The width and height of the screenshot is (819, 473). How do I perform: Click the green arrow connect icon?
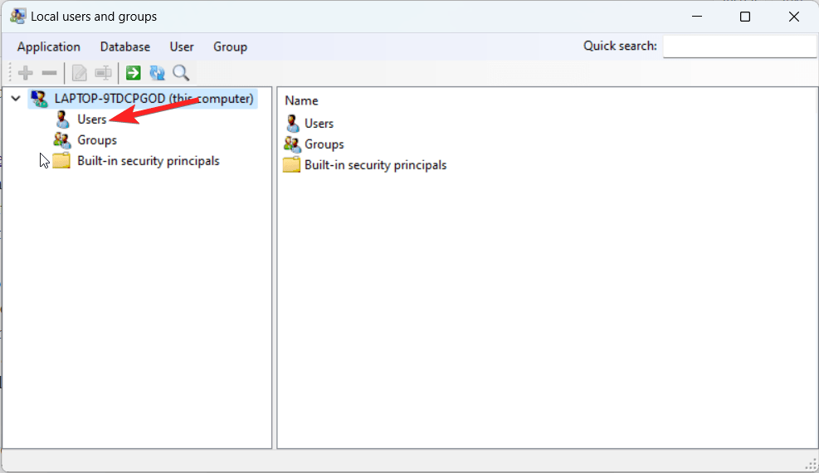[134, 73]
